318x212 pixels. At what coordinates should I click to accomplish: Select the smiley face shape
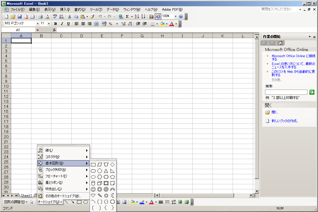[93, 189]
